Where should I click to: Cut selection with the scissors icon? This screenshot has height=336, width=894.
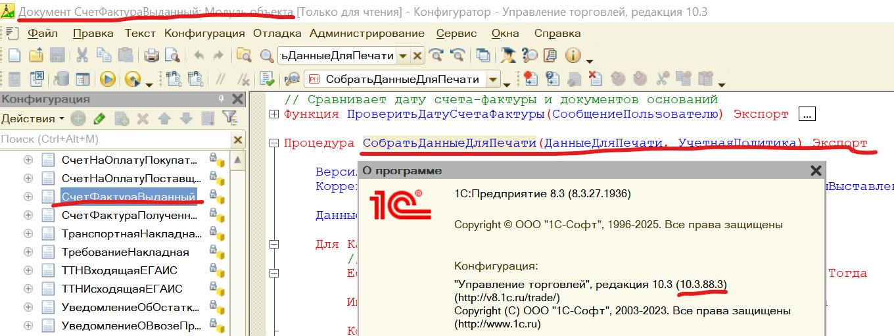click(83, 56)
